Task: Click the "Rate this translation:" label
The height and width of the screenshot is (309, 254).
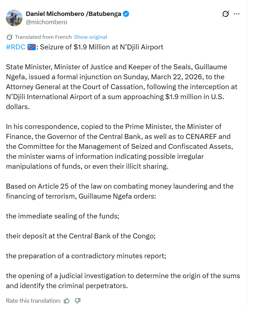Action: point(33,301)
